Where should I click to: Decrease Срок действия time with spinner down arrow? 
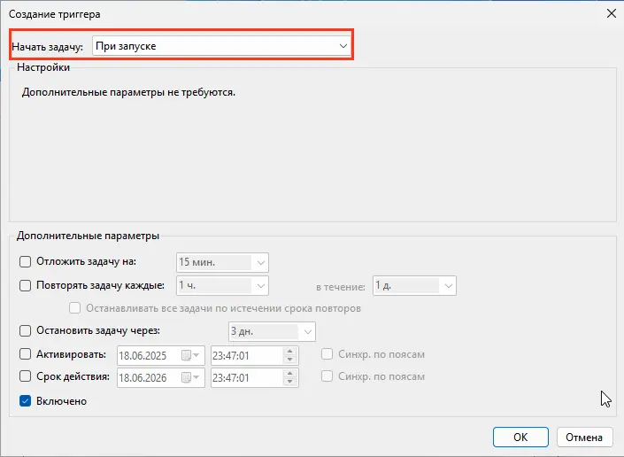tap(290, 383)
